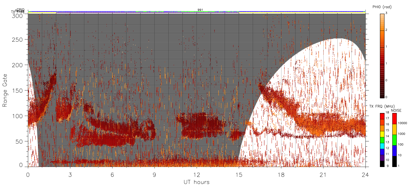Click the x-axis tick label '24'
Image resolution: width=411 pixels, height=189 pixels.
pyautogui.click(x=365, y=175)
